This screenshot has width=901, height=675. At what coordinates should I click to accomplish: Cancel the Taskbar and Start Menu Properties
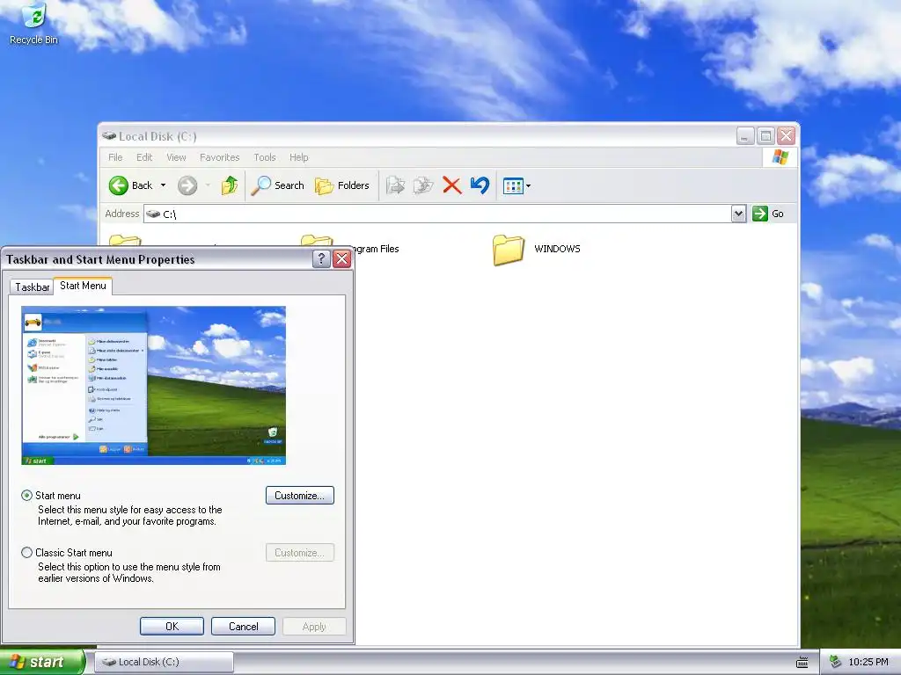click(243, 626)
